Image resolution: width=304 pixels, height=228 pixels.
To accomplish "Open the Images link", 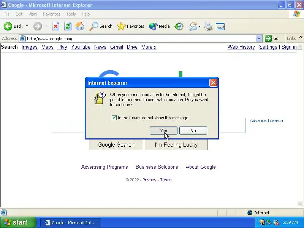I will (x=30, y=47).
